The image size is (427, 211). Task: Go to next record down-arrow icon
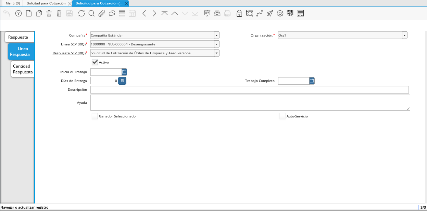(185, 13)
